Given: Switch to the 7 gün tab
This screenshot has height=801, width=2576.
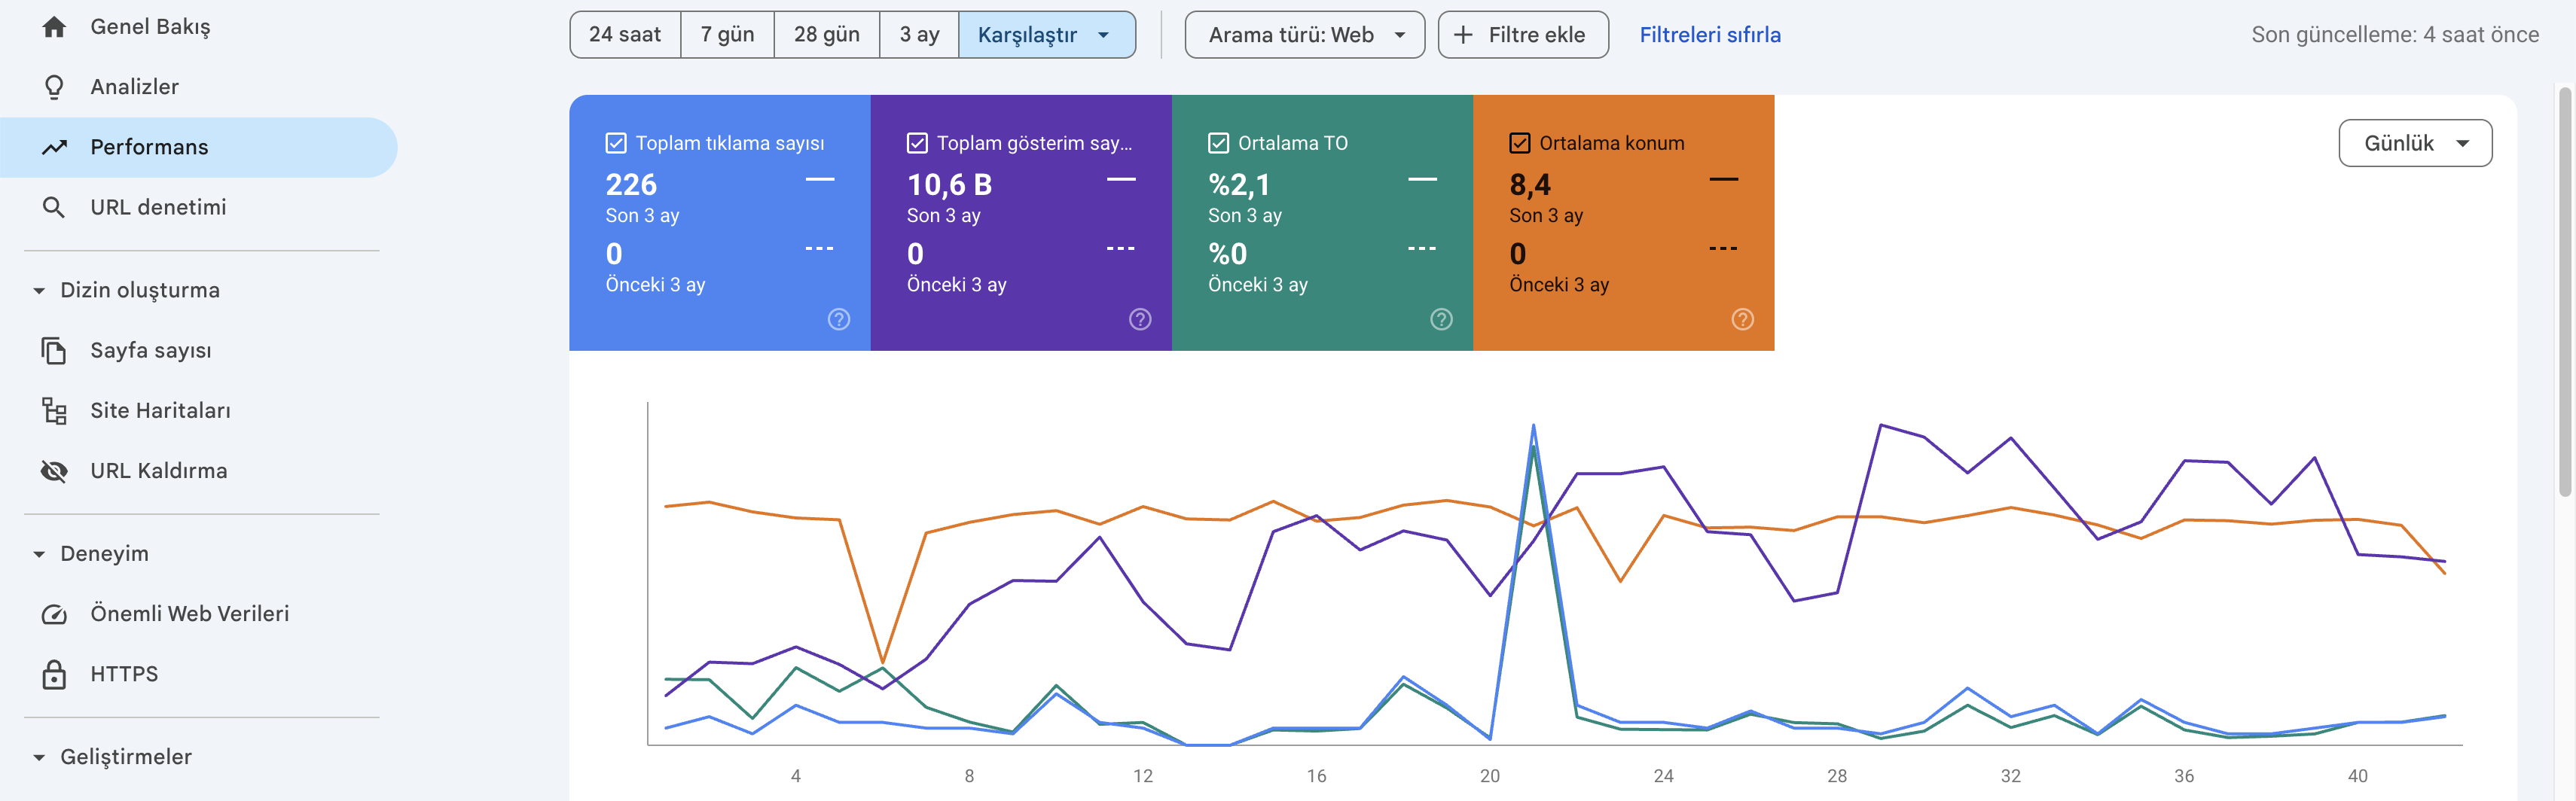Looking at the screenshot, I should tap(727, 35).
